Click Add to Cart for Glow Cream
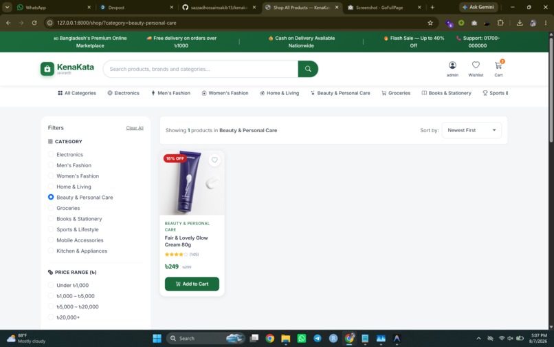 pos(192,284)
